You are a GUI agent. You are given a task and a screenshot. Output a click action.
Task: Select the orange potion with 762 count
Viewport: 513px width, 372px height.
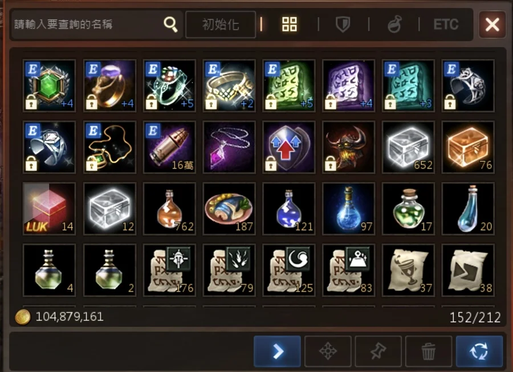pyautogui.click(x=169, y=209)
